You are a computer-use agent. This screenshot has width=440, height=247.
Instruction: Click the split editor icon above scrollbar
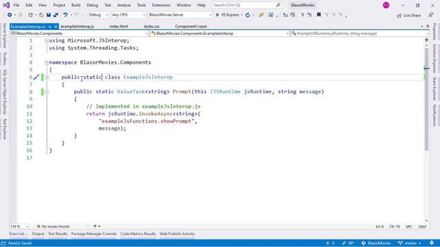click(x=426, y=40)
